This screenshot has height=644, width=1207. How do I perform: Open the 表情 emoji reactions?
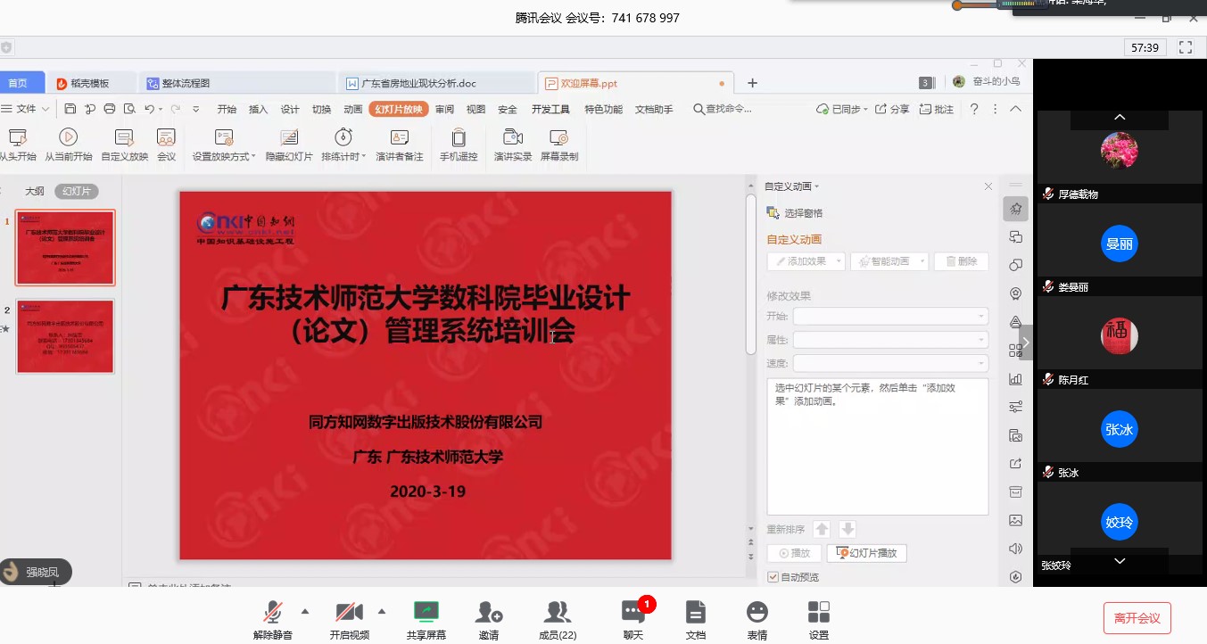(x=756, y=613)
